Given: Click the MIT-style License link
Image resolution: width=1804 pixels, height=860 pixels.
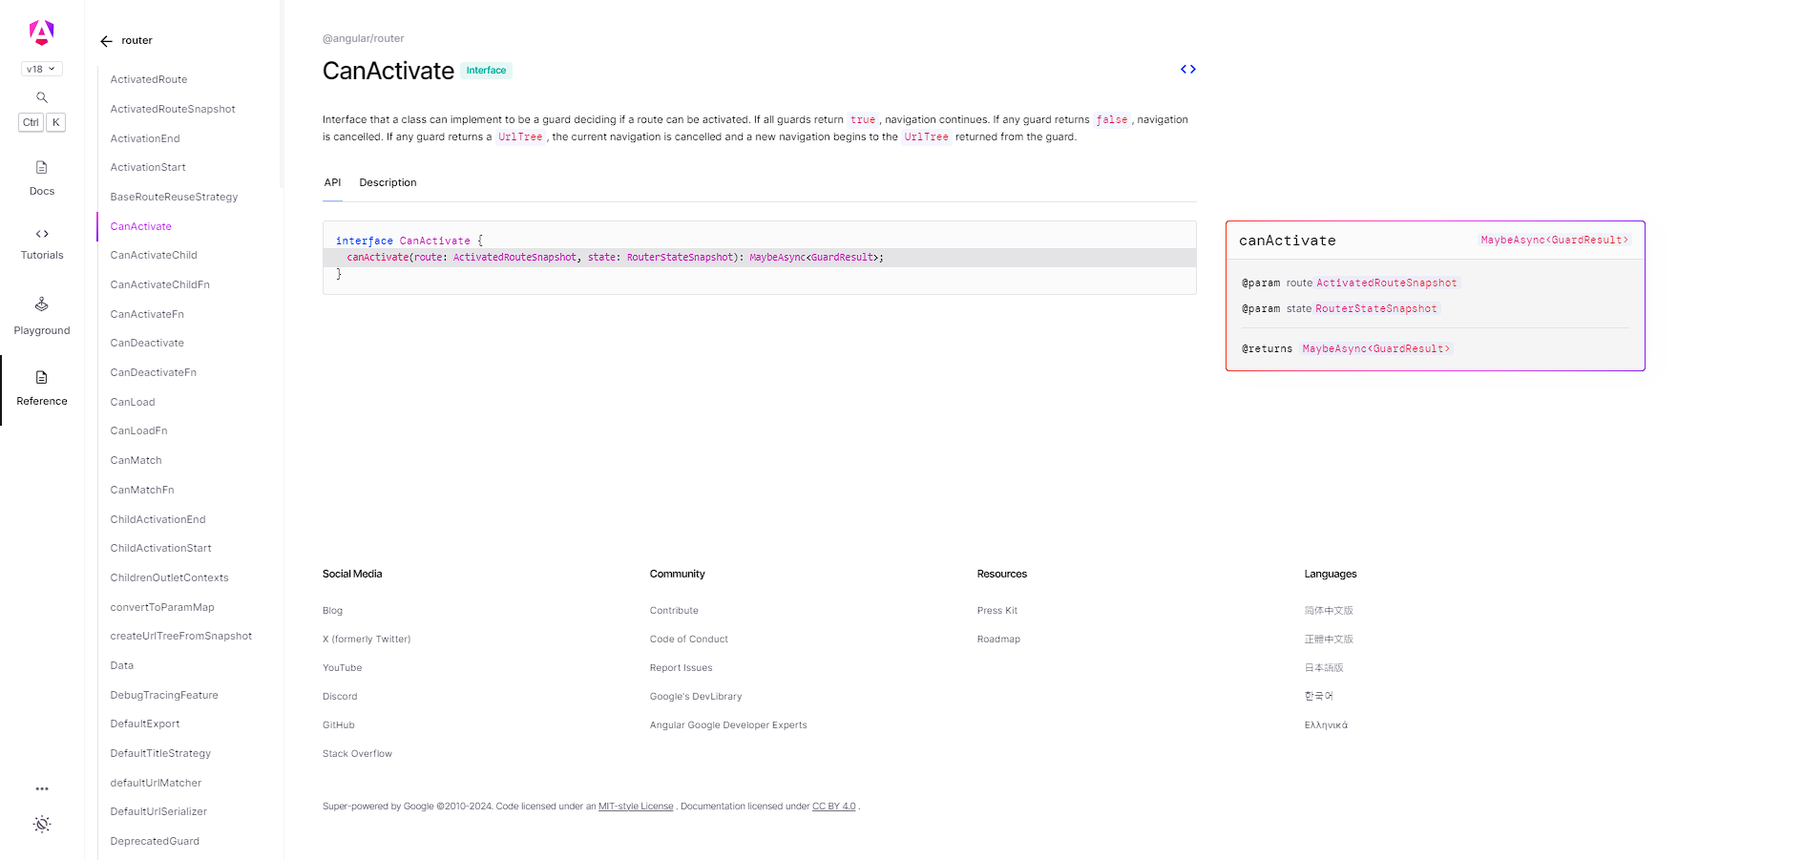Looking at the screenshot, I should tap(636, 807).
